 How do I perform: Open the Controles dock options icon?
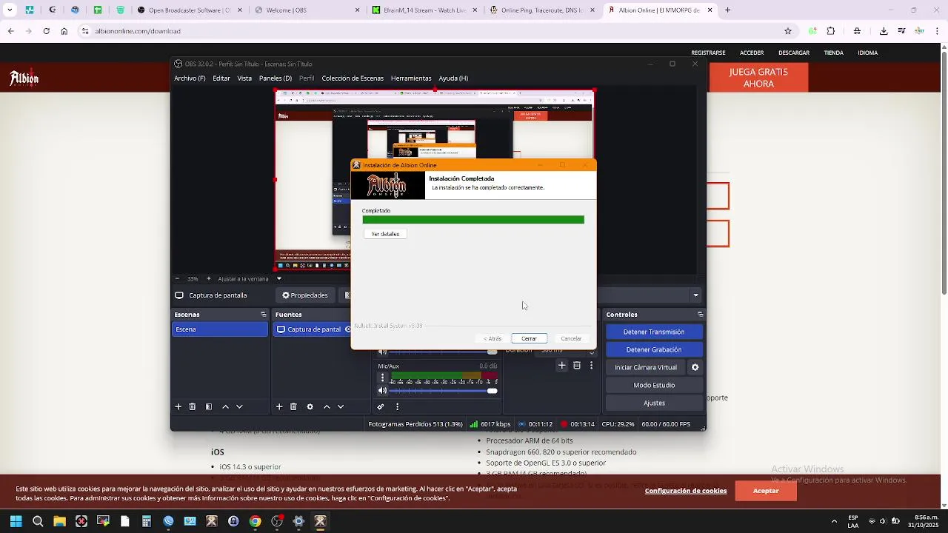point(700,315)
